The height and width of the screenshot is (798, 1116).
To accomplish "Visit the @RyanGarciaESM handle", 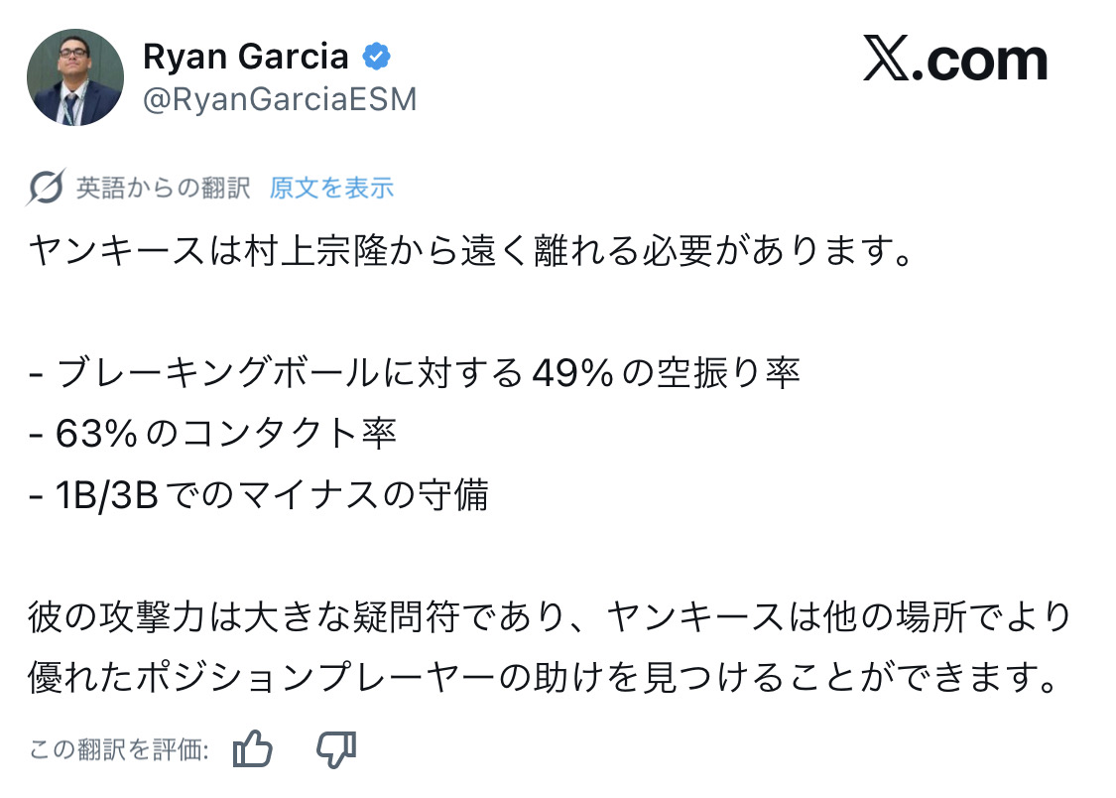I will click(280, 100).
